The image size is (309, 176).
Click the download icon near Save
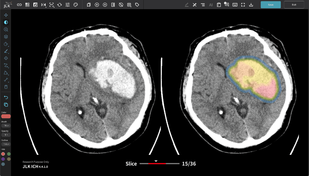251,5
